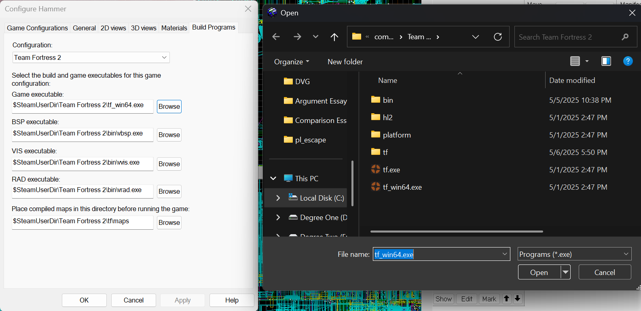Cancel the Open file dialog
The image size is (641, 311).
click(x=605, y=272)
